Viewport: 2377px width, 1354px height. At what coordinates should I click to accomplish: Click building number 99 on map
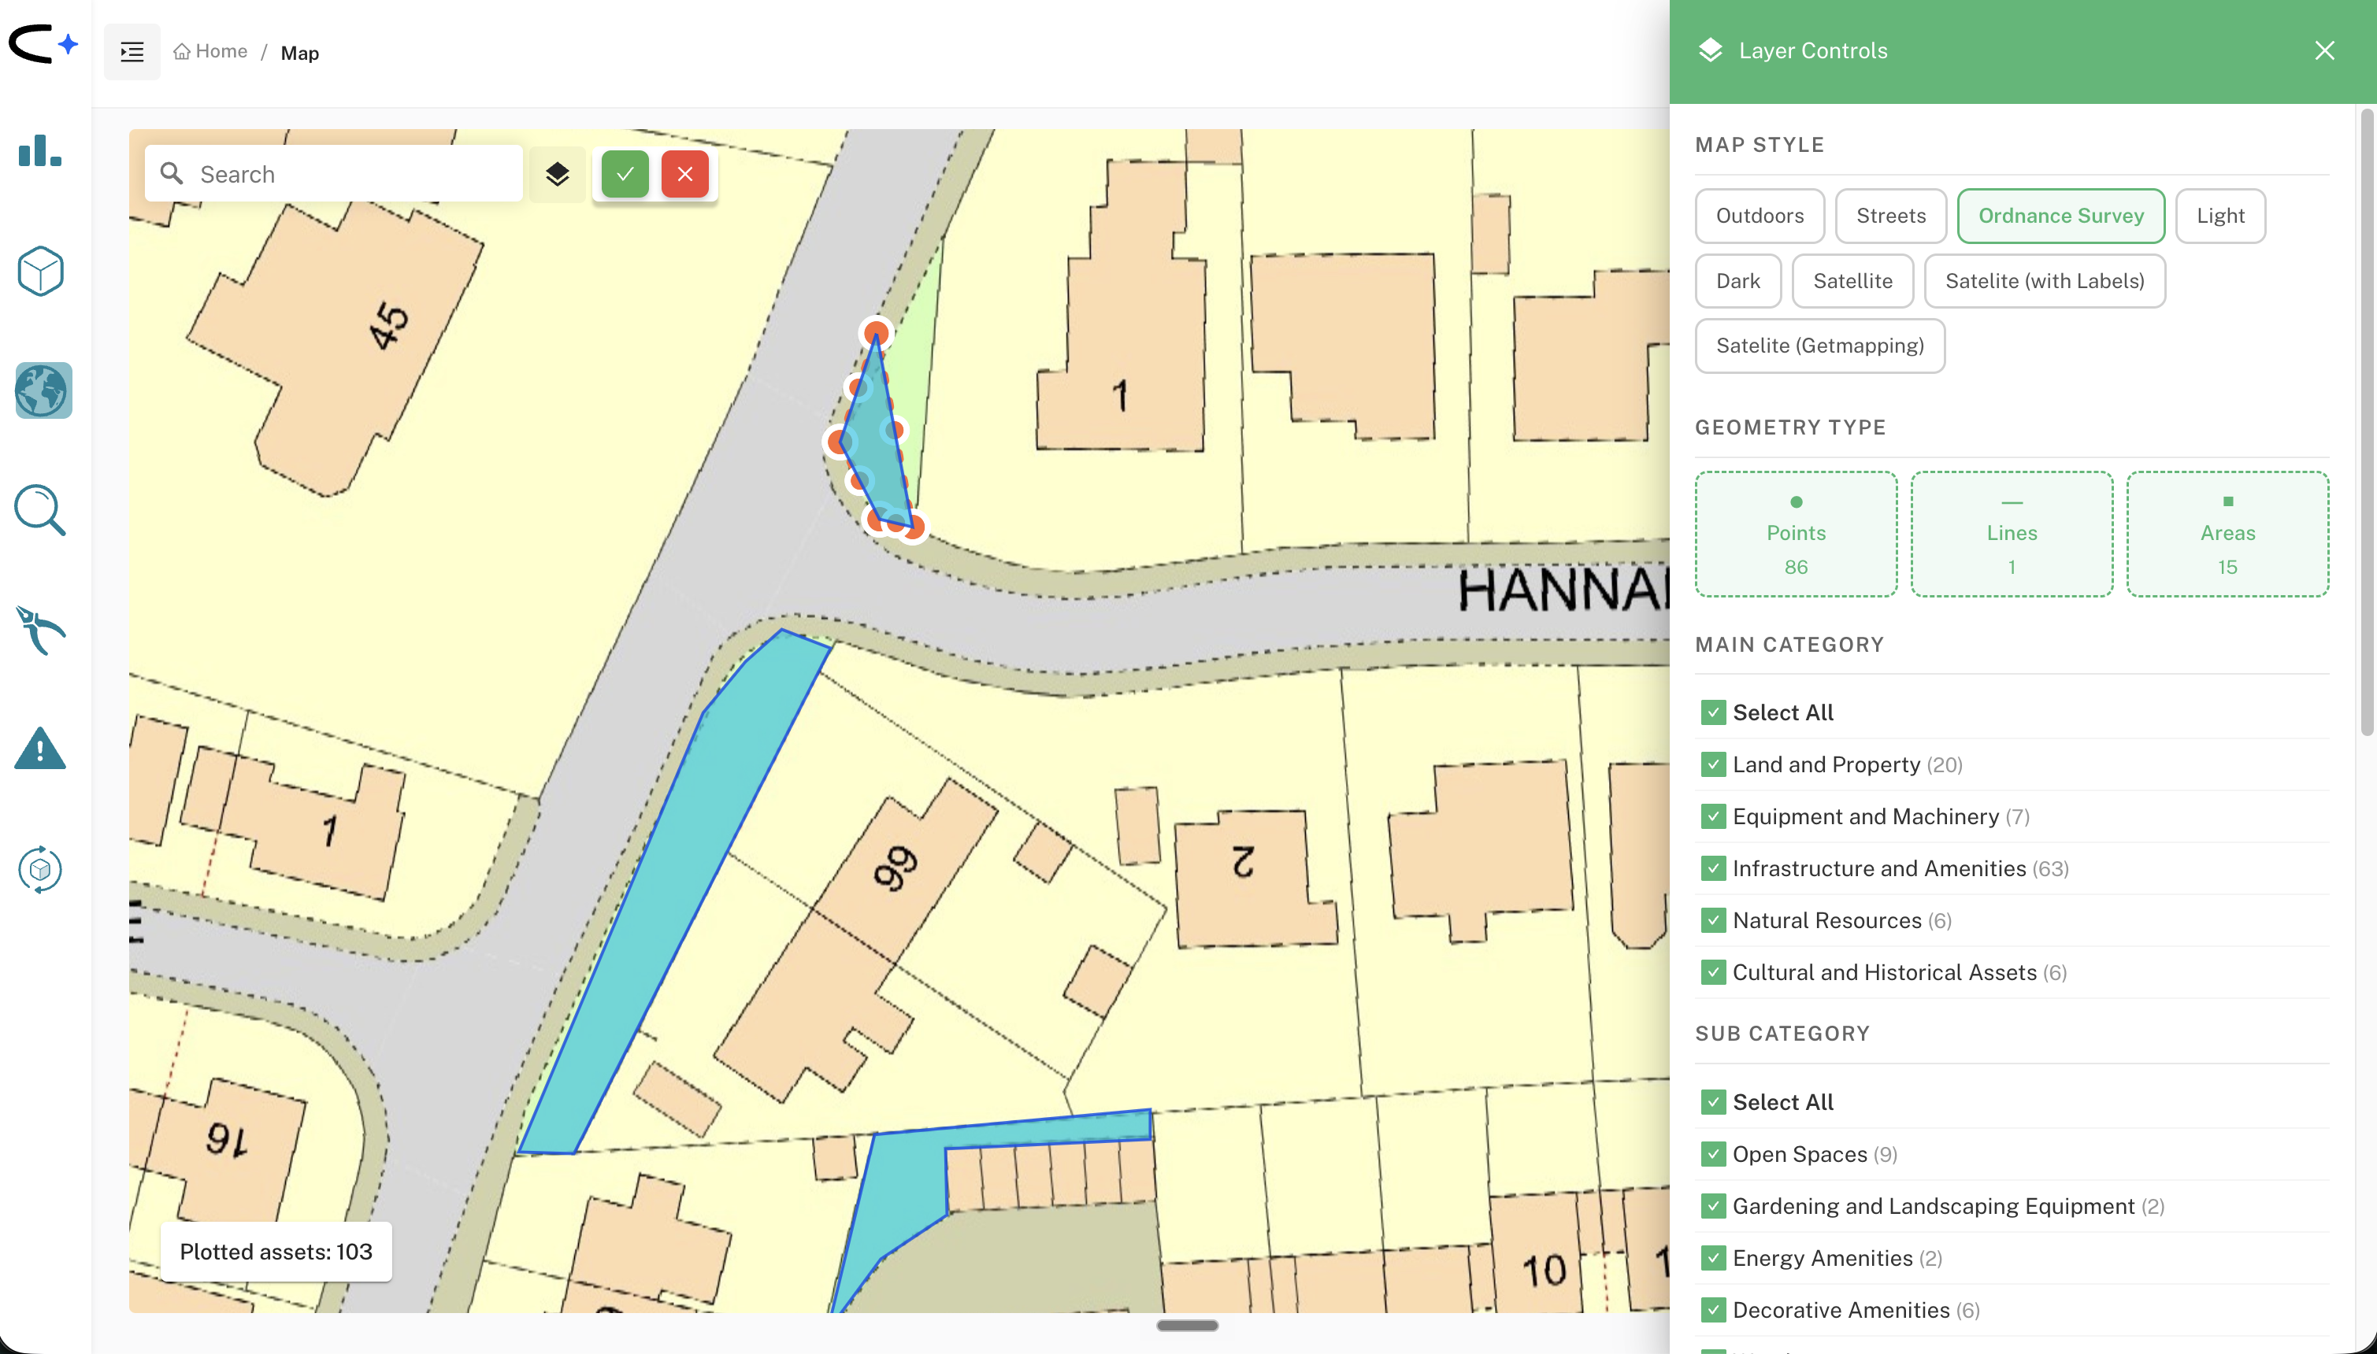[x=895, y=868]
